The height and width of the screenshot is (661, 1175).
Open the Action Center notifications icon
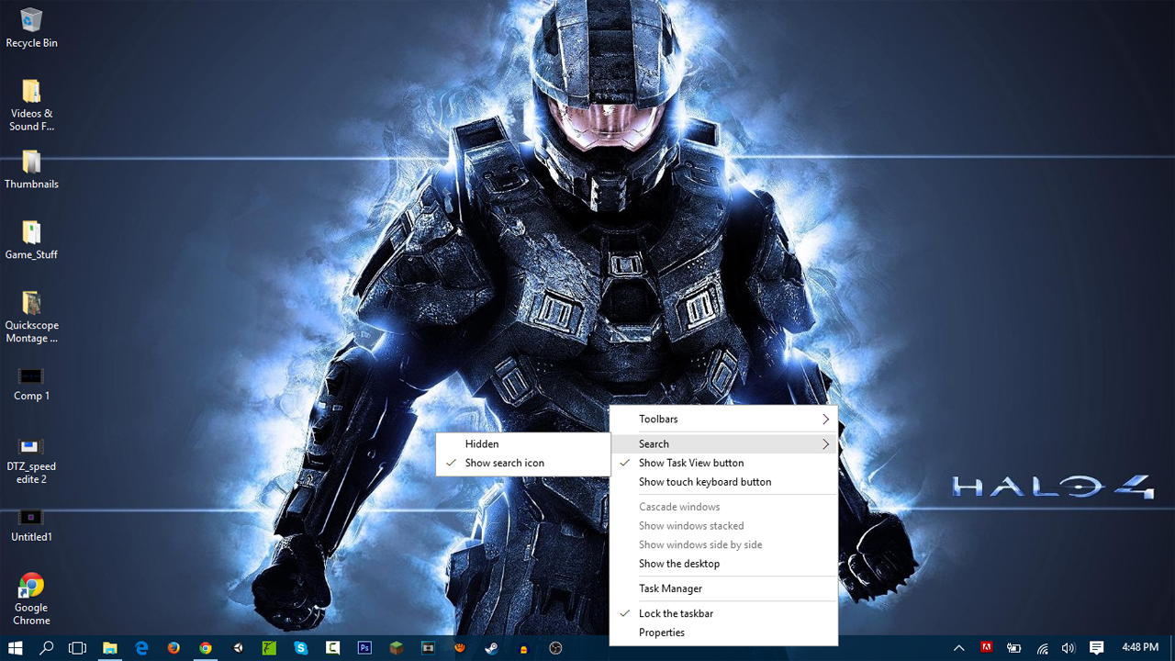(1097, 648)
